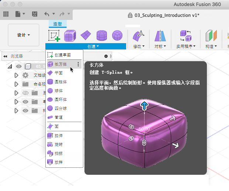
Task: Choose 圆环体 from the create menu
Action: (x=64, y=100)
